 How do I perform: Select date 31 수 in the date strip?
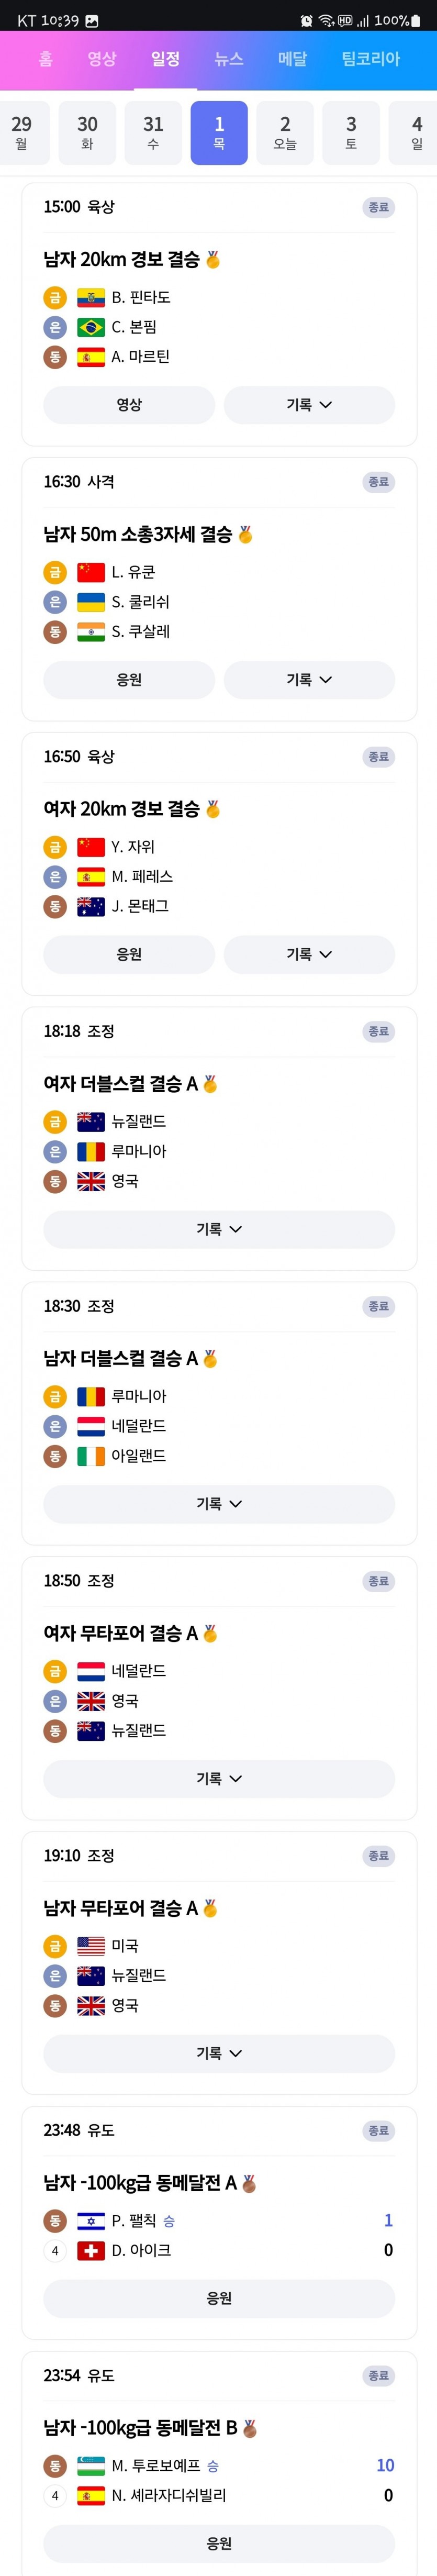pyautogui.click(x=153, y=132)
